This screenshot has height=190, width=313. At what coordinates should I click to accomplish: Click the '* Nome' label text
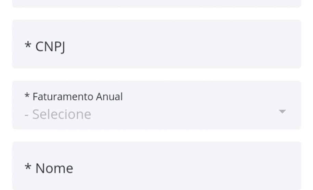pyautogui.click(x=49, y=168)
